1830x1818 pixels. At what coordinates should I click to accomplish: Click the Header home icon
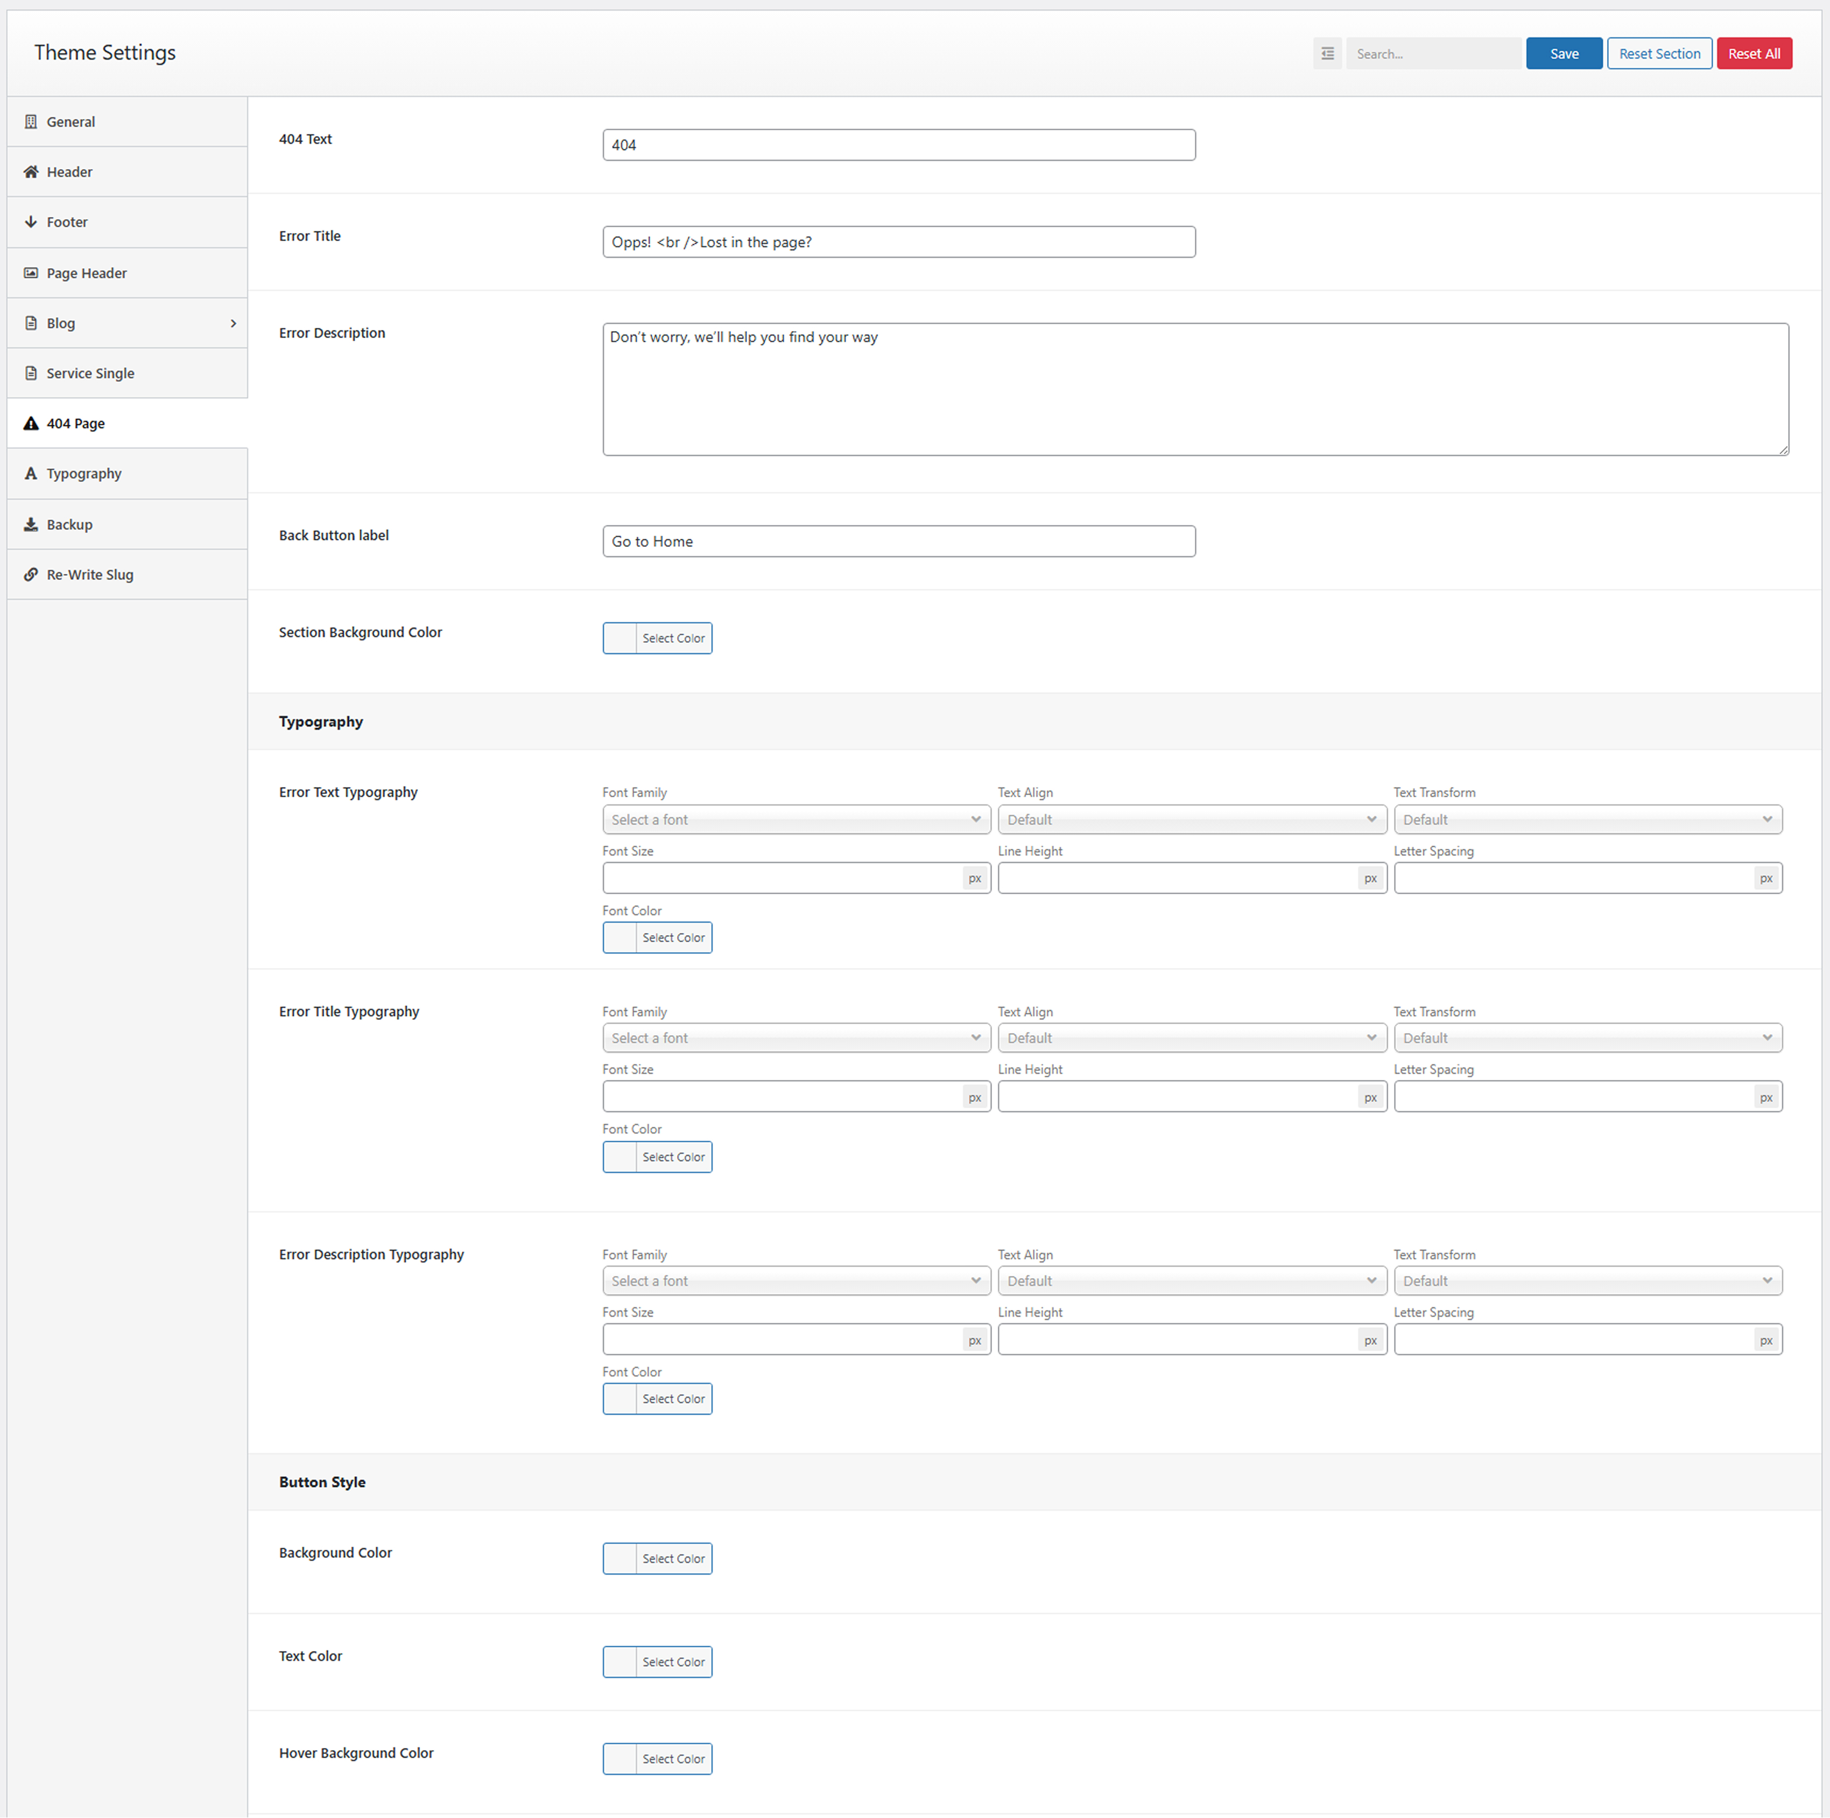tap(31, 172)
